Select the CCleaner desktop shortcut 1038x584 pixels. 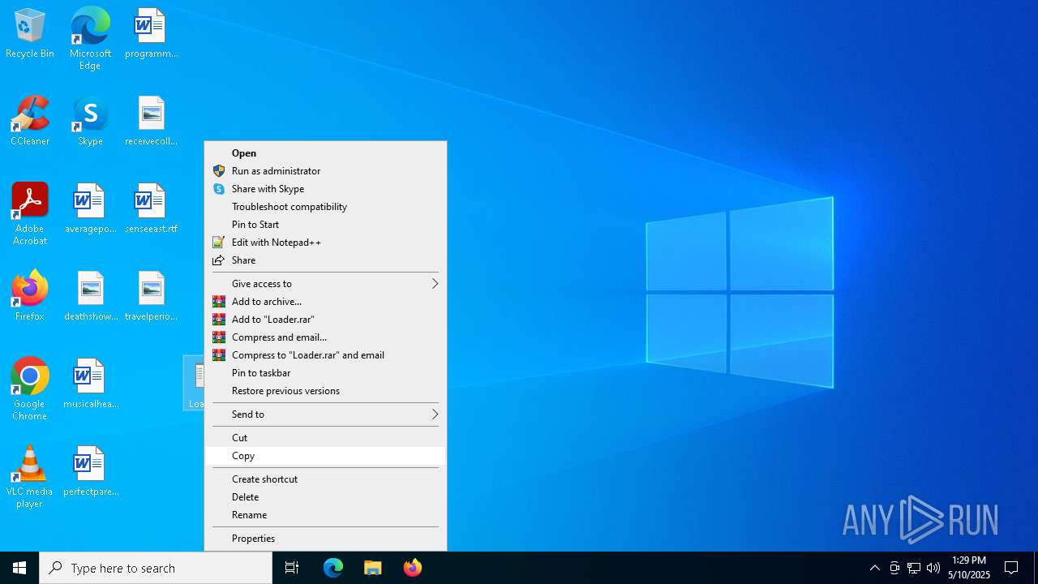[x=30, y=122]
